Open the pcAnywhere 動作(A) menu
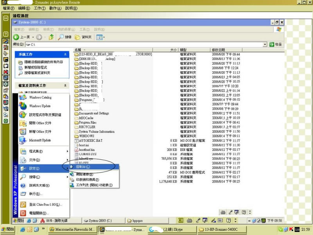The height and width of the screenshot is (235, 313). 55,8
